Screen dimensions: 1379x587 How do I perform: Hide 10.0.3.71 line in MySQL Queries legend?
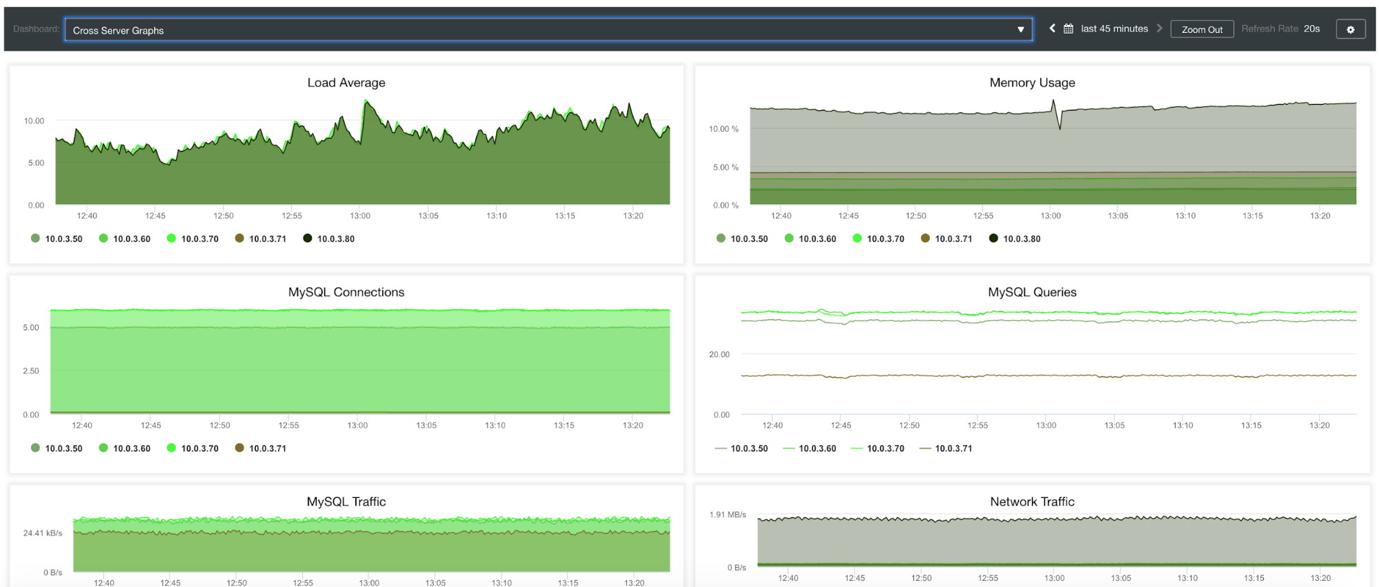946,448
